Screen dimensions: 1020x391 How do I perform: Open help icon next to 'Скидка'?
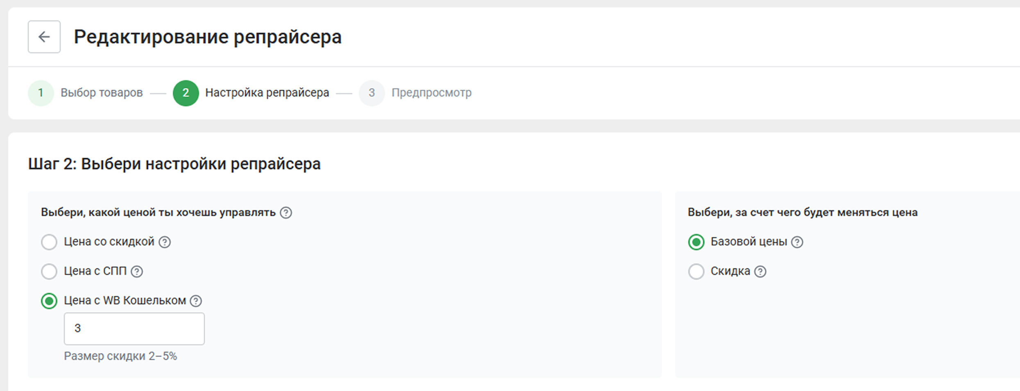[760, 272]
